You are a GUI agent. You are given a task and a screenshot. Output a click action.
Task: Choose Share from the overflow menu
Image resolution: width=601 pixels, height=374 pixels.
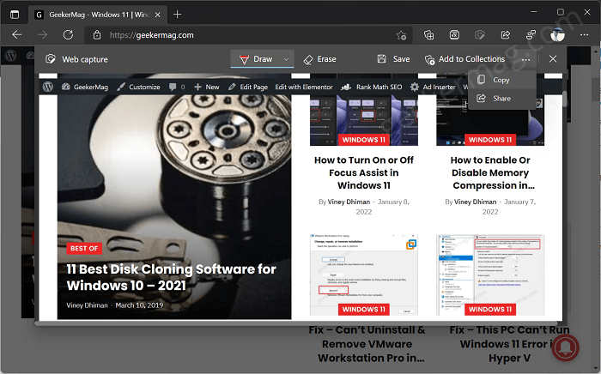(x=501, y=99)
